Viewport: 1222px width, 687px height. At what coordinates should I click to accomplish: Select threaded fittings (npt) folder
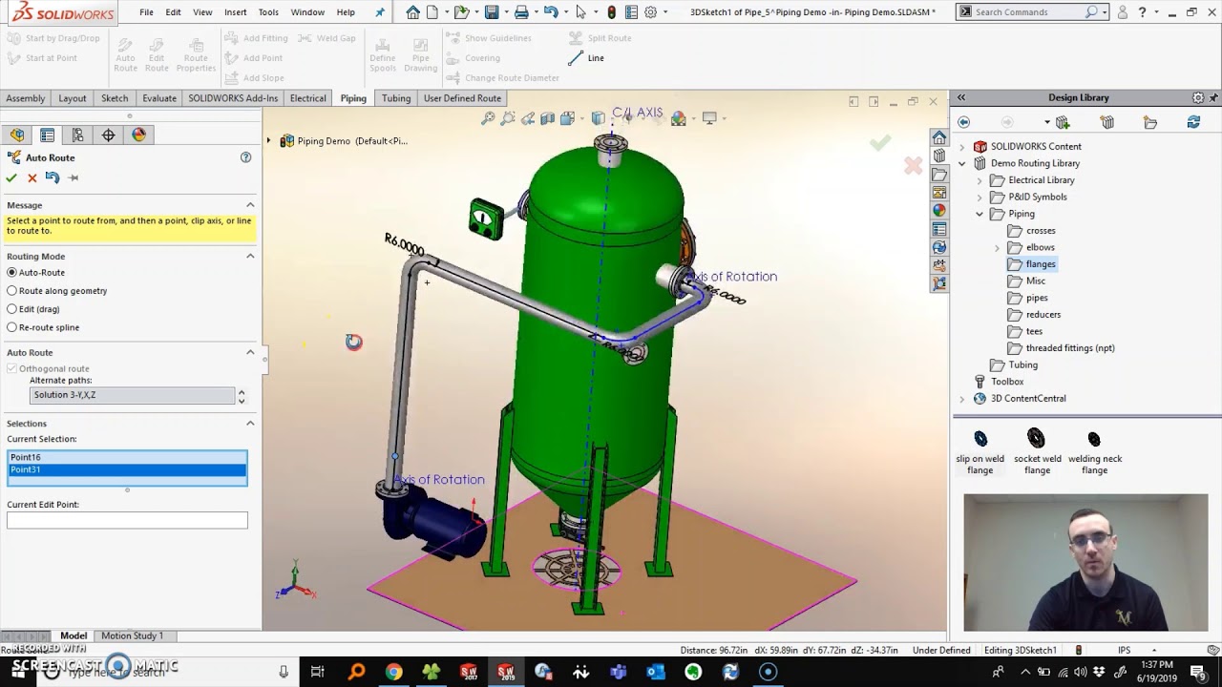(x=1069, y=348)
